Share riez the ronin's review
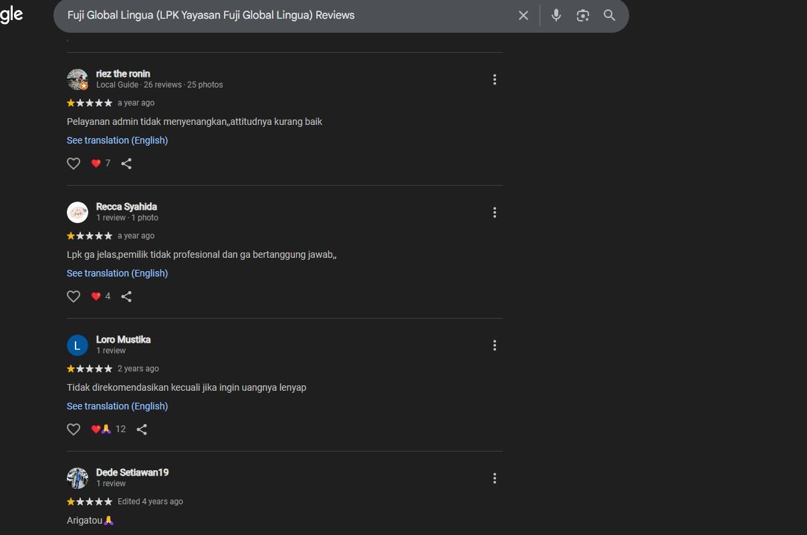Viewport: 807px width, 535px height. click(x=126, y=164)
